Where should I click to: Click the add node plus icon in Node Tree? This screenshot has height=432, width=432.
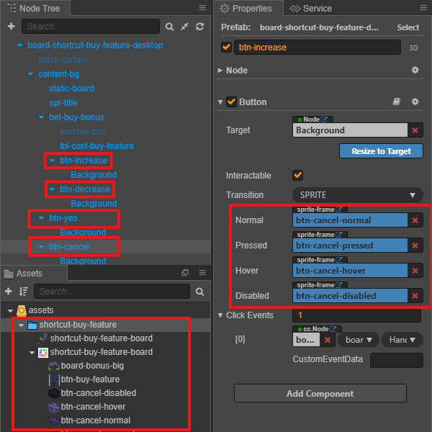11,27
